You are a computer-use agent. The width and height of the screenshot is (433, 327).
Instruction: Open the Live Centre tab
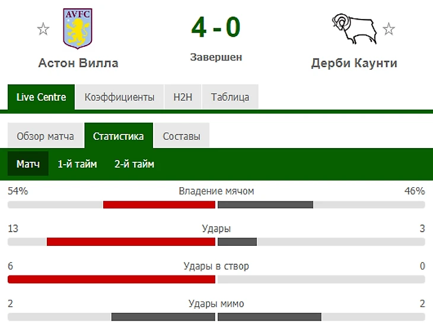[42, 97]
